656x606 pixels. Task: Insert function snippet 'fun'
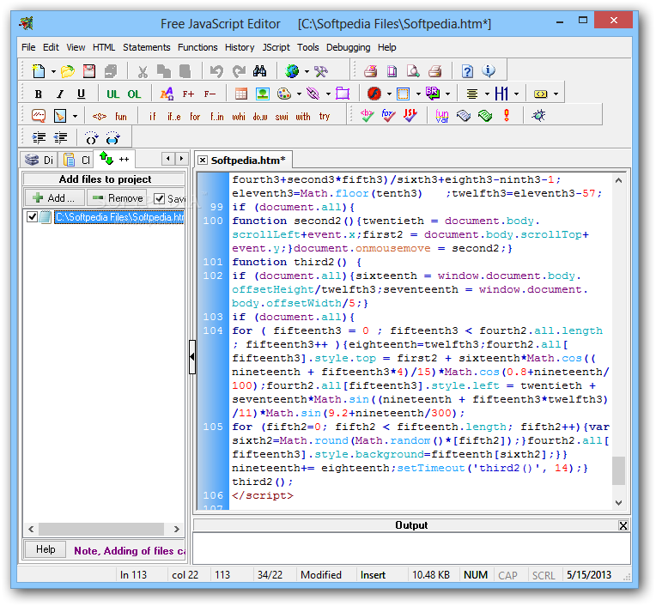coord(121,117)
